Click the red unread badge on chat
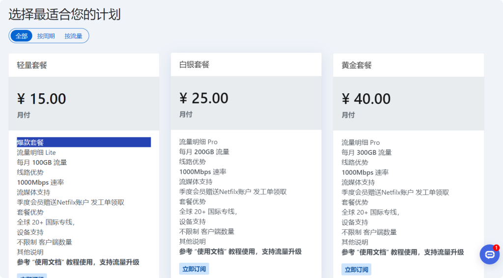Screen dimensions: 503x278 pyautogui.click(x=496, y=248)
